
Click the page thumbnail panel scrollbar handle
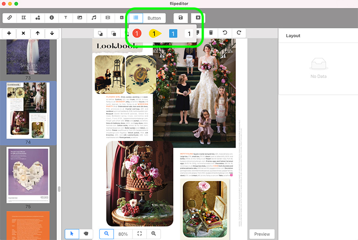click(x=59, y=189)
